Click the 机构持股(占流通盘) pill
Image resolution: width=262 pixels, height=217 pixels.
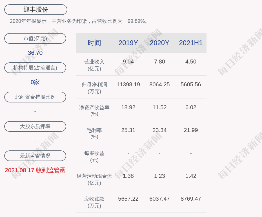(35, 68)
